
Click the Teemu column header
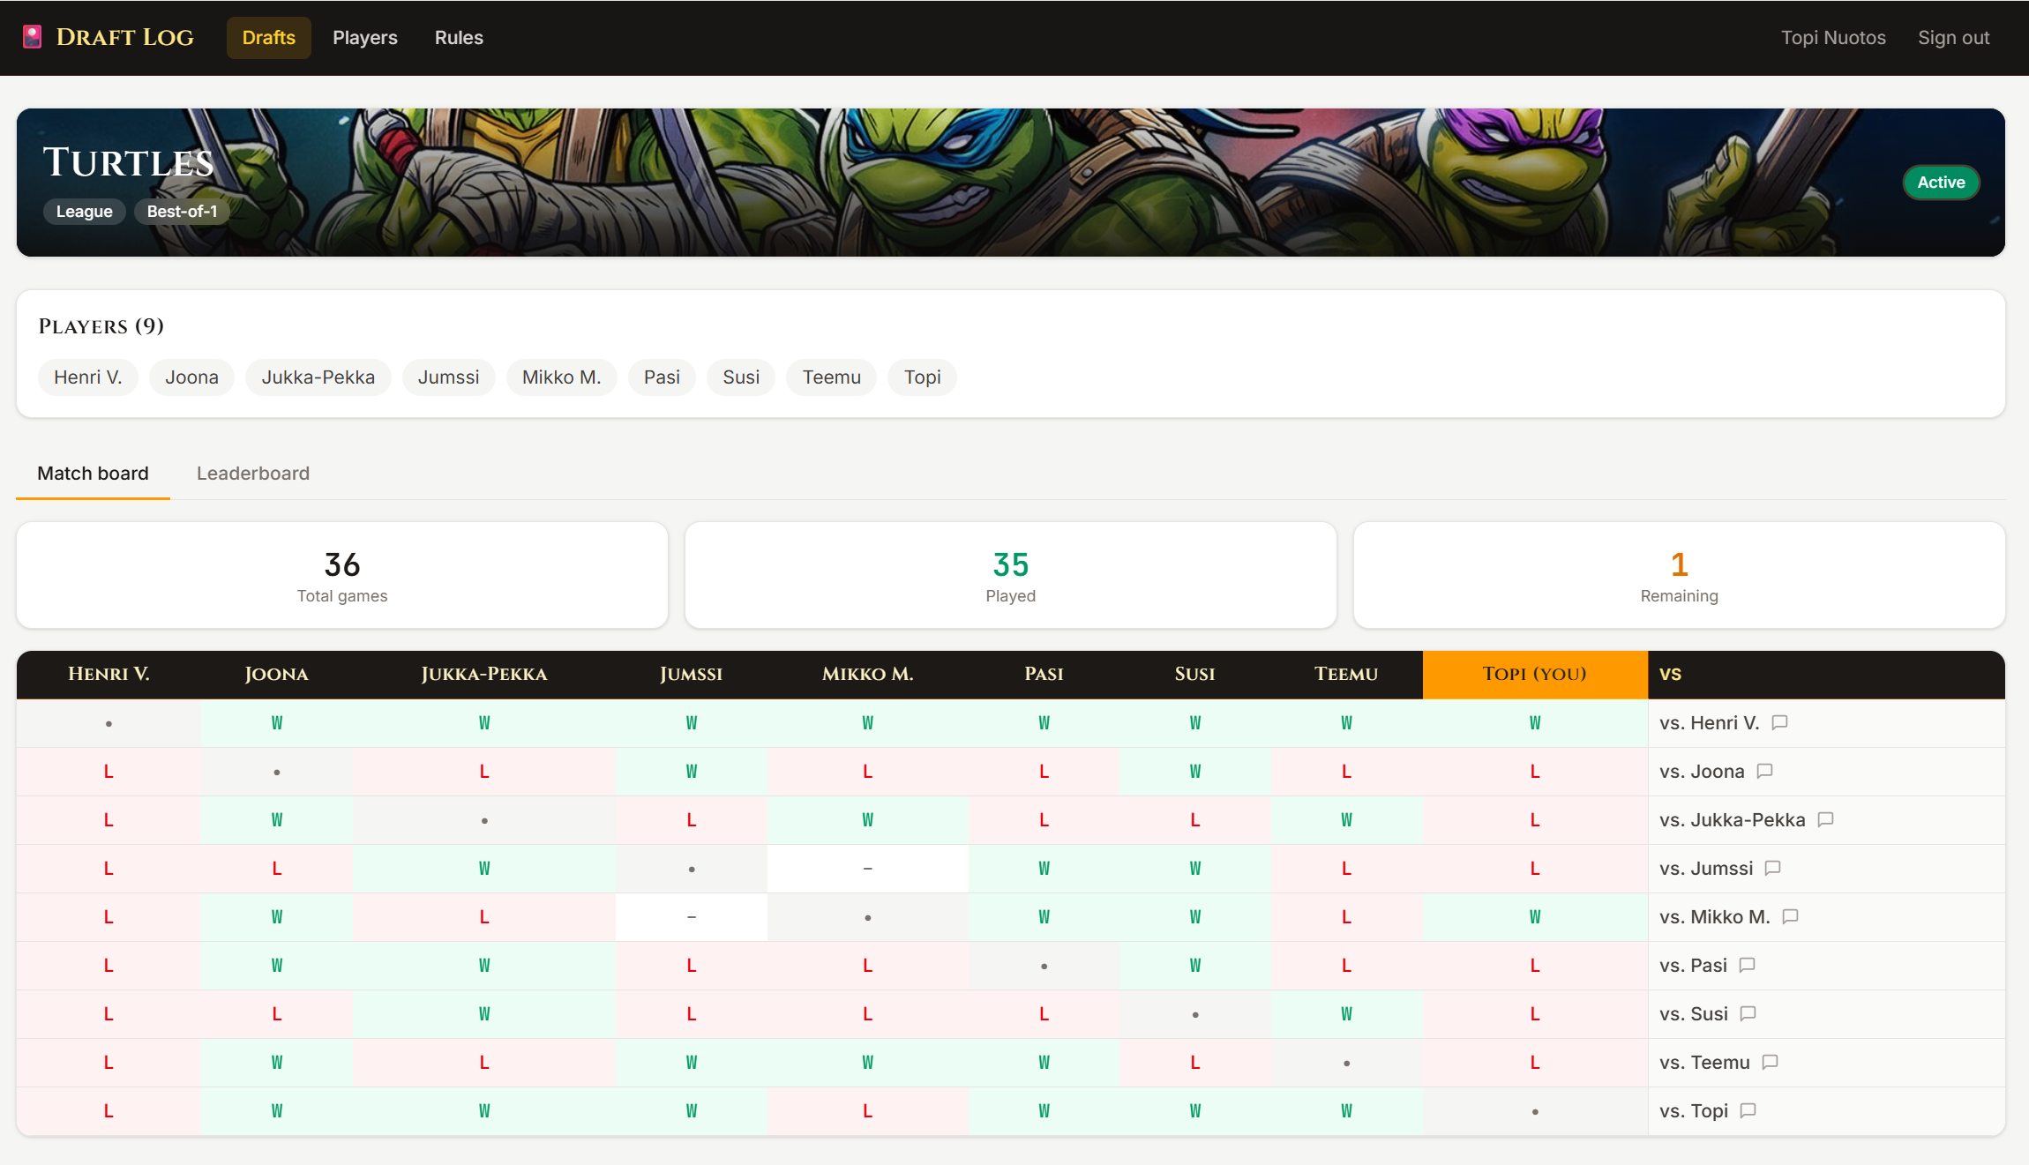[x=1347, y=675]
